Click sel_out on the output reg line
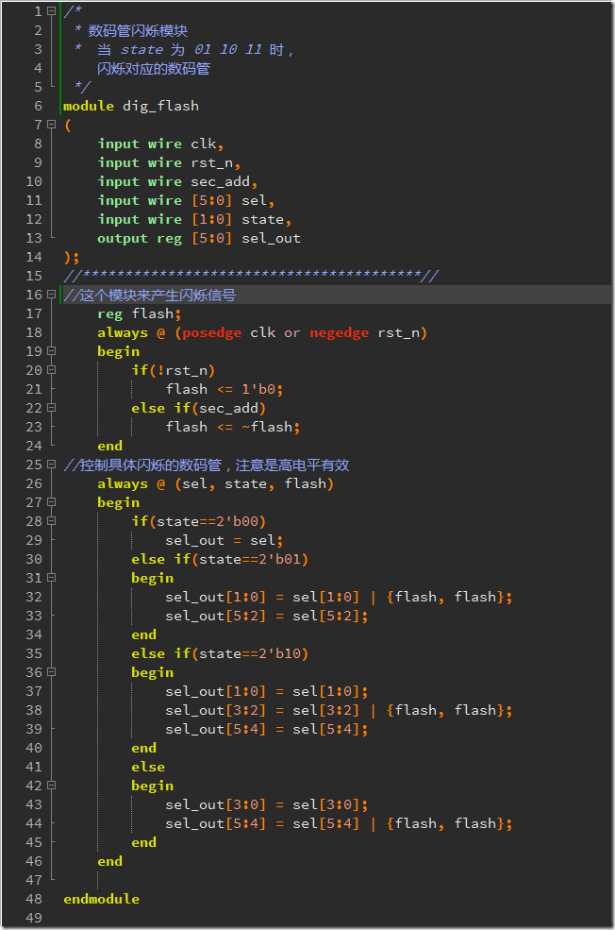 tap(271, 239)
